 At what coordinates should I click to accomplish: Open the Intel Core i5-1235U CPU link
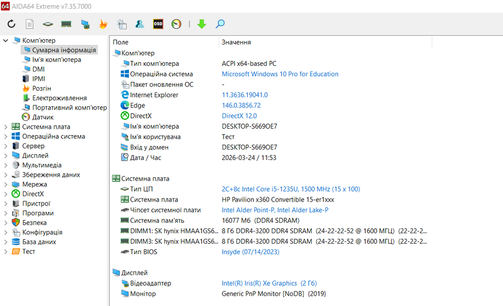click(x=291, y=189)
